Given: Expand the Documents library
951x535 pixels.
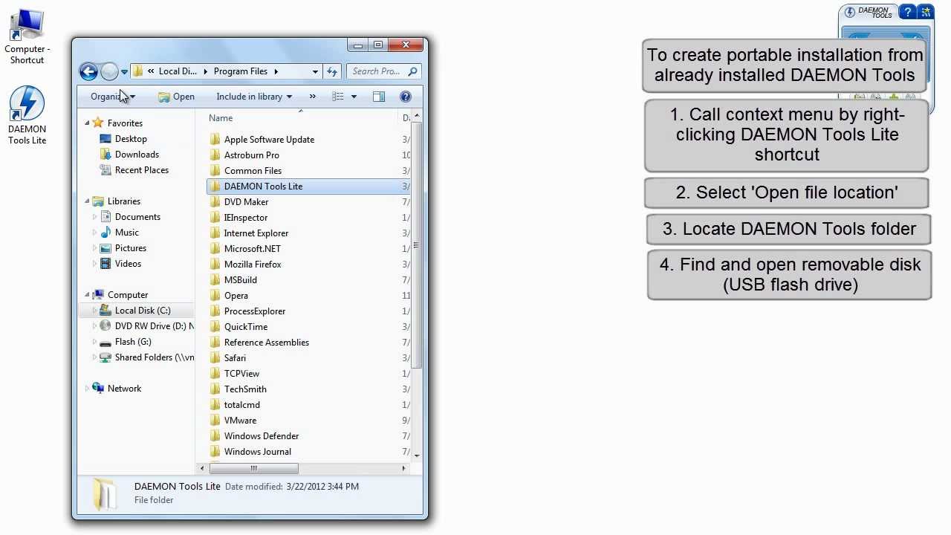Looking at the screenshot, I should coord(94,217).
